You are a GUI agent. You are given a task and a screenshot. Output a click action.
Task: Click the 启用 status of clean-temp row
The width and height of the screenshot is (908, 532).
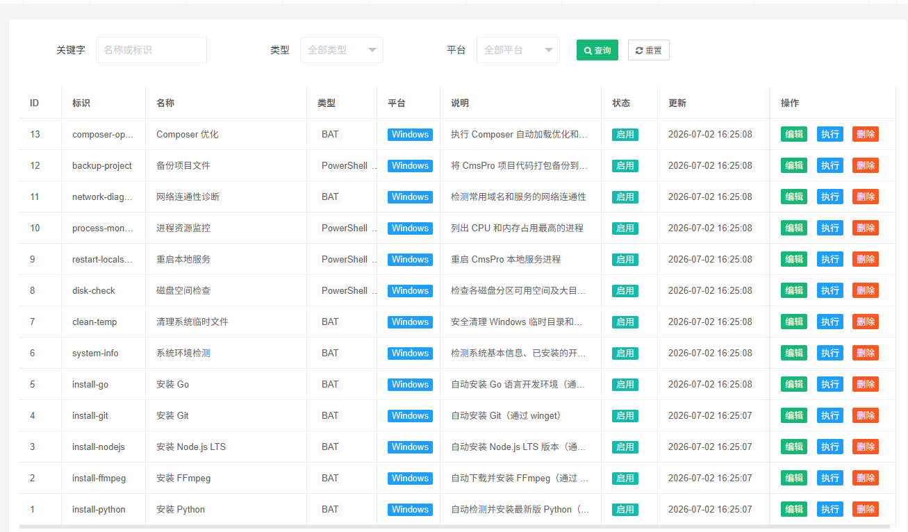pyautogui.click(x=625, y=322)
